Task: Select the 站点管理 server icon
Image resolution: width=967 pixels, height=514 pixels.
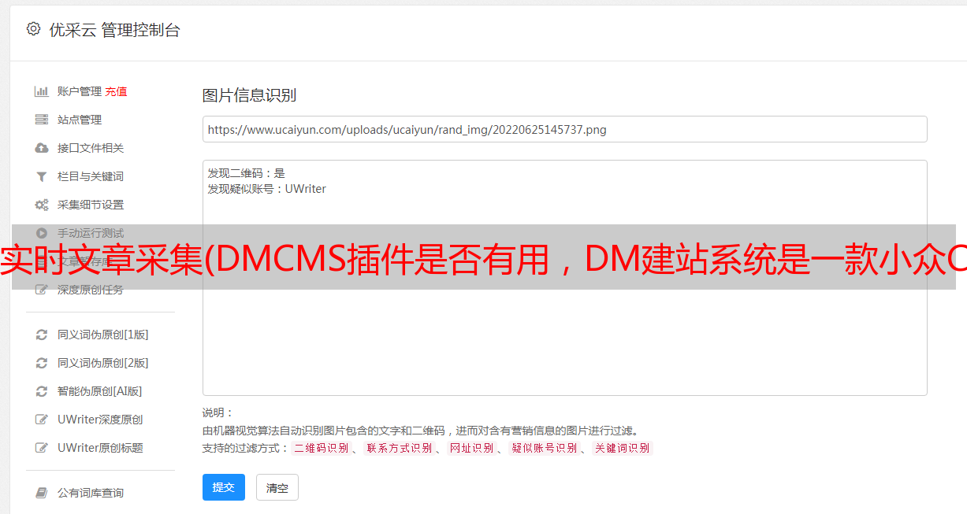Action: 42,120
